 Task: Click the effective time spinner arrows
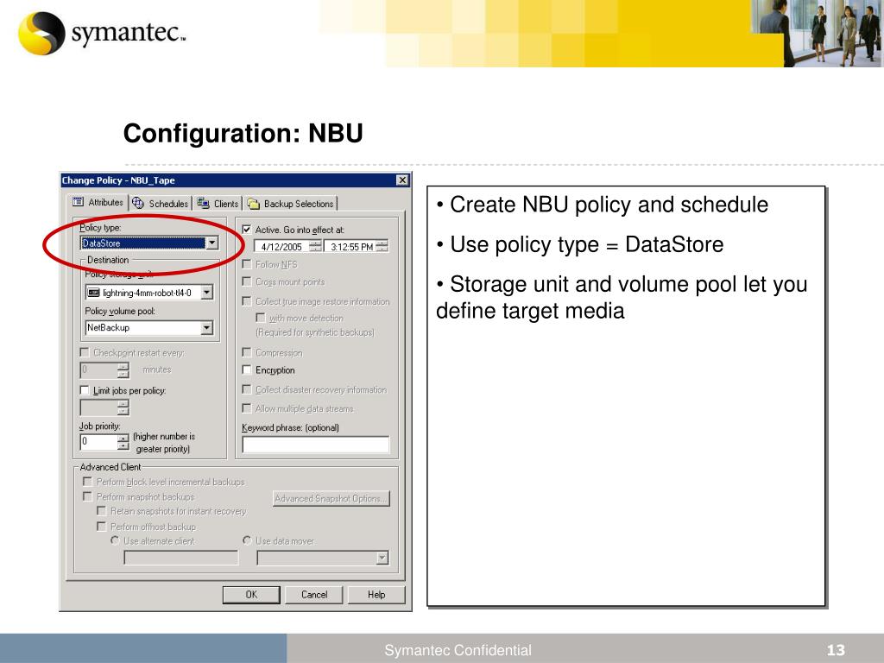coord(382,246)
